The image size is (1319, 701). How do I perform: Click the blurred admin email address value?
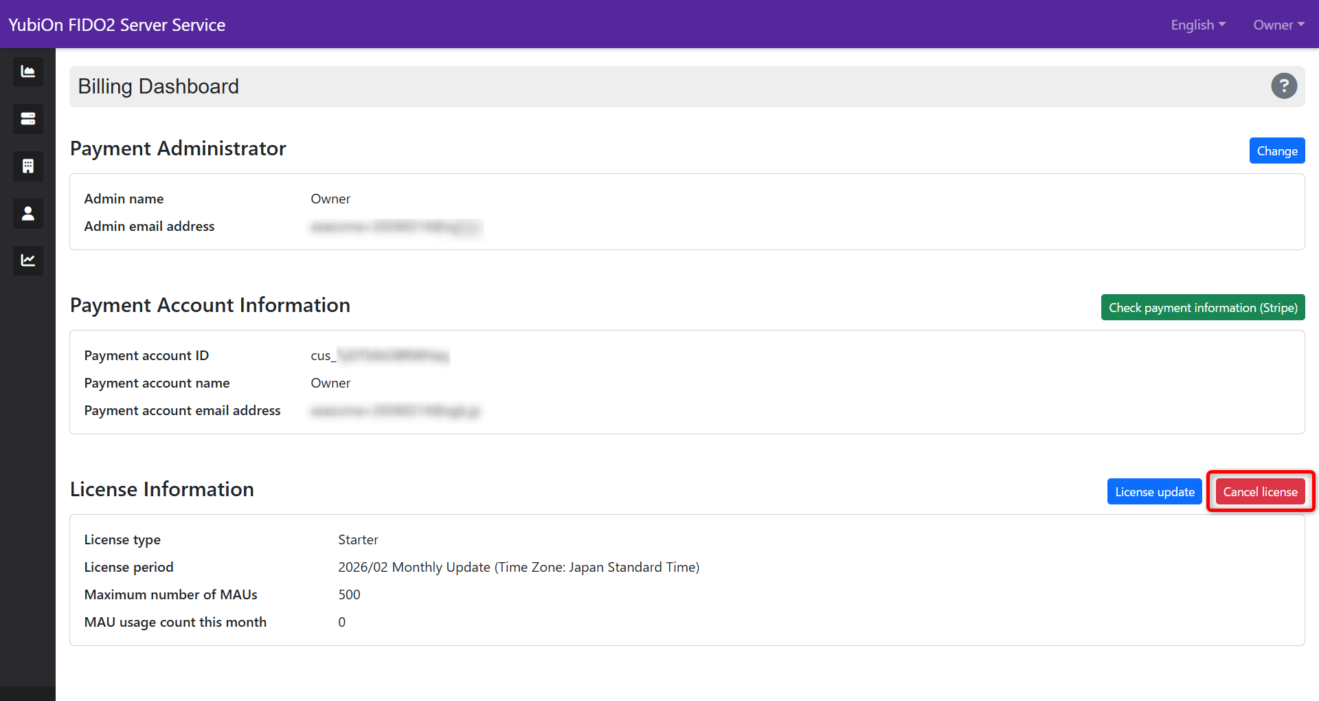pos(396,227)
